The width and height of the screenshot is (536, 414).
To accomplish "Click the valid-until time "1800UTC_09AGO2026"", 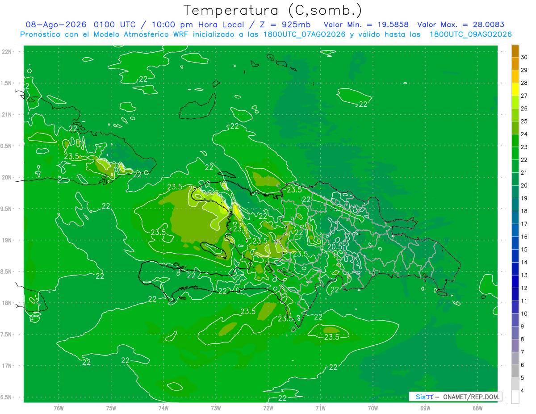I will point(470,34).
